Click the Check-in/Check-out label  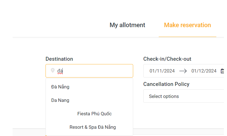167,59
